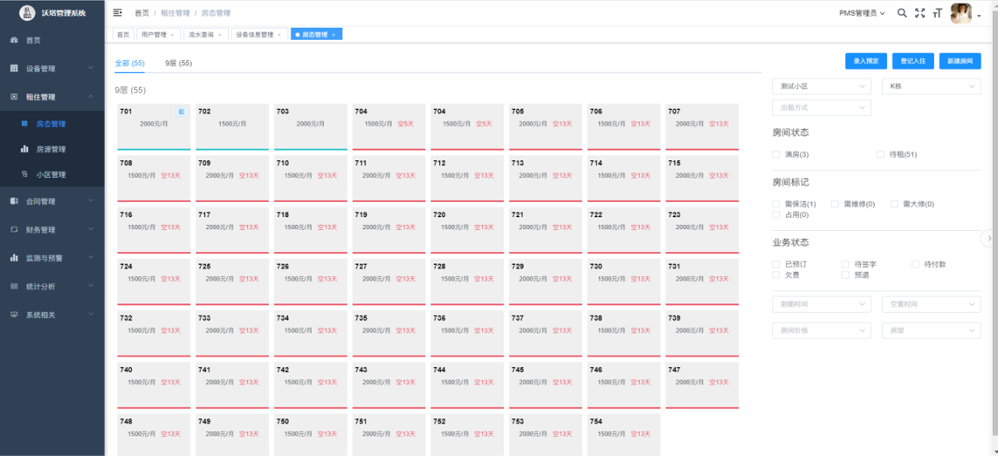Screen dimensions: 998x461
Task: Expand the 出租方式 dropdown
Action: [x=821, y=108]
